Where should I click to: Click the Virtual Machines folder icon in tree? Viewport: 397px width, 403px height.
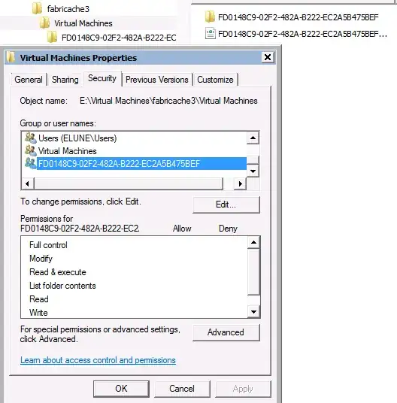pos(44,23)
